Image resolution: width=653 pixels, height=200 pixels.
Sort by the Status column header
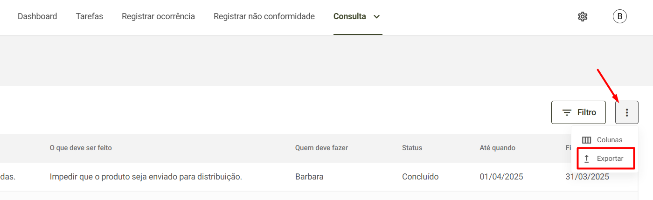(412, 148)
